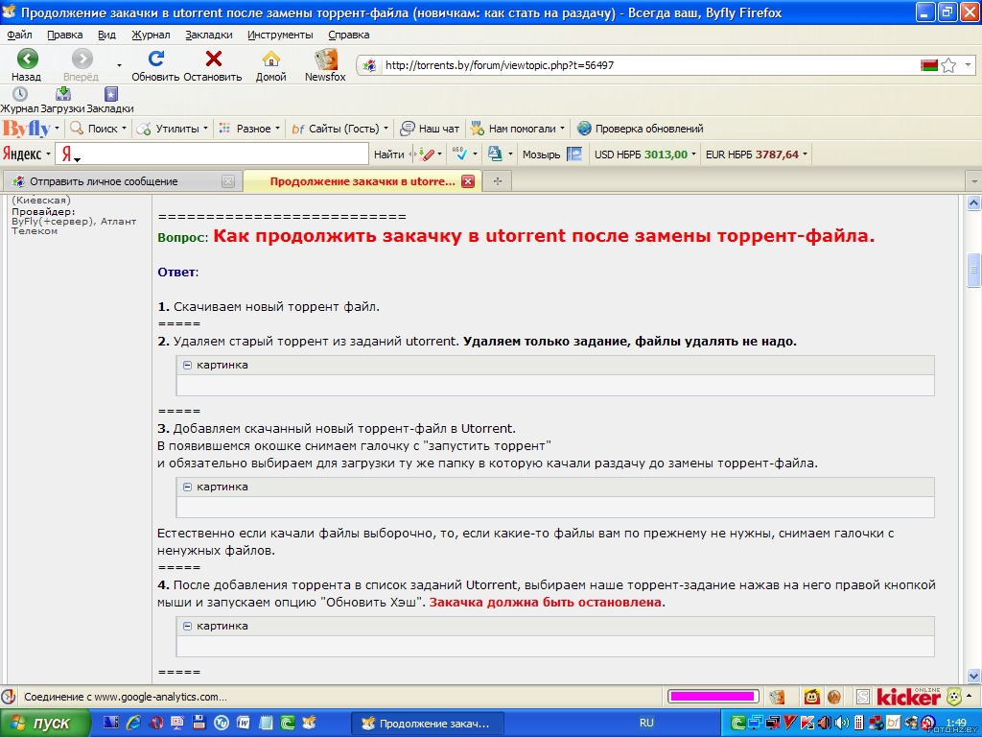Launch Word from the quick launch bar
The image size is (982, 737).
pyautogui.click(x=243, y=723)
